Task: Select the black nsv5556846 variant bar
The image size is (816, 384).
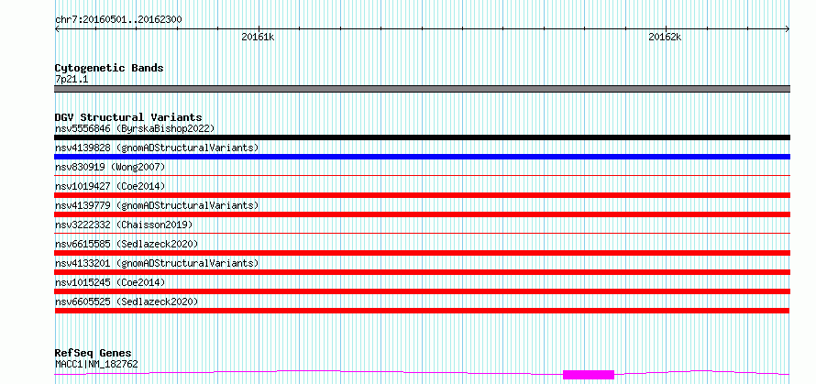Action: click(422, 137)
